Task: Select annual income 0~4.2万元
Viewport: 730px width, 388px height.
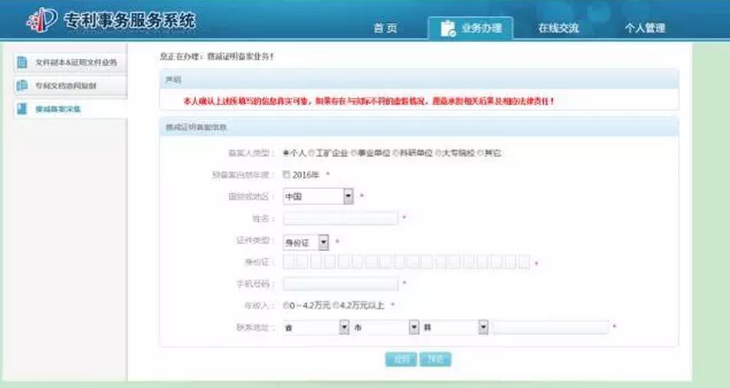Action: [x=286, y=305]
